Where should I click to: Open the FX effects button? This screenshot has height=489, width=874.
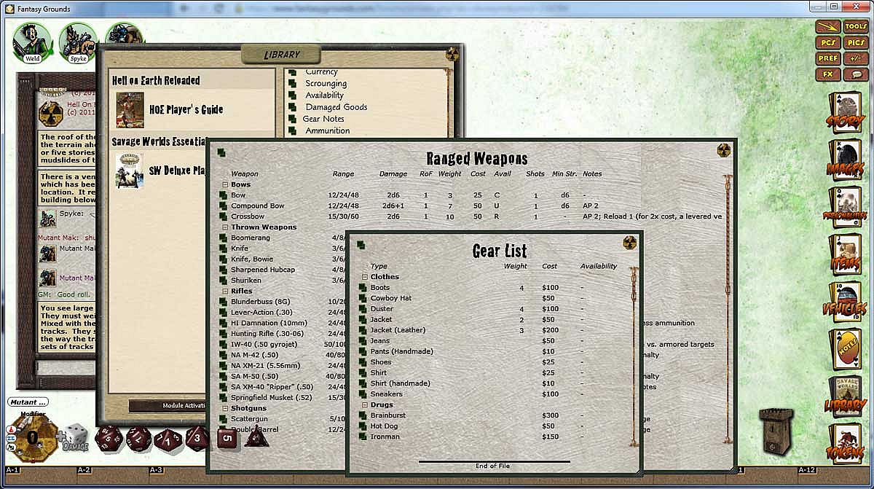[828, 74]
